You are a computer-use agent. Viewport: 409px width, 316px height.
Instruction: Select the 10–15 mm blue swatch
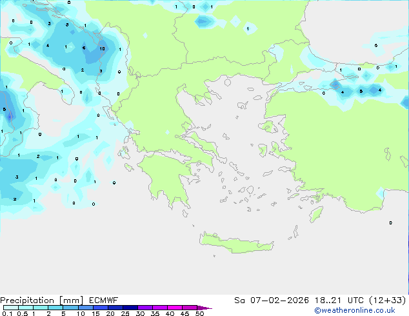85,308
